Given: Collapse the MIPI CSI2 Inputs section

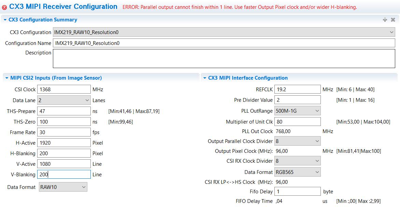Looking at the screenshot, I should 7,78.
